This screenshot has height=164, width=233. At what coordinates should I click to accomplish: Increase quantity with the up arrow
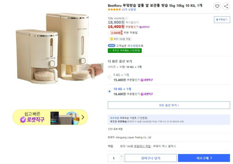(x=121, y=156)
